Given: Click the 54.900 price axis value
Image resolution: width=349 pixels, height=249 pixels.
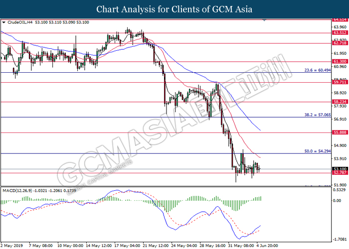Looking at the screenshot, I should [340, 145].
